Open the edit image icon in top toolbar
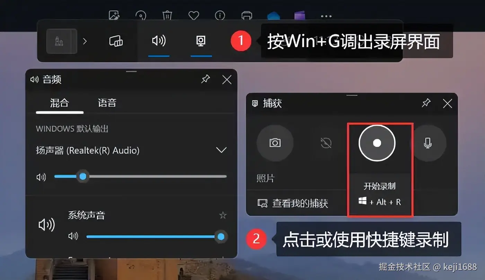485x280 pixels. coord(114,16)
